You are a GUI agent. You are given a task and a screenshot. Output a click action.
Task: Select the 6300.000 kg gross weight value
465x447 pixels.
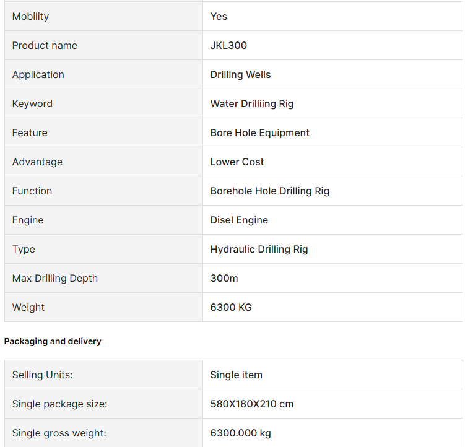[x=240, y=433]
